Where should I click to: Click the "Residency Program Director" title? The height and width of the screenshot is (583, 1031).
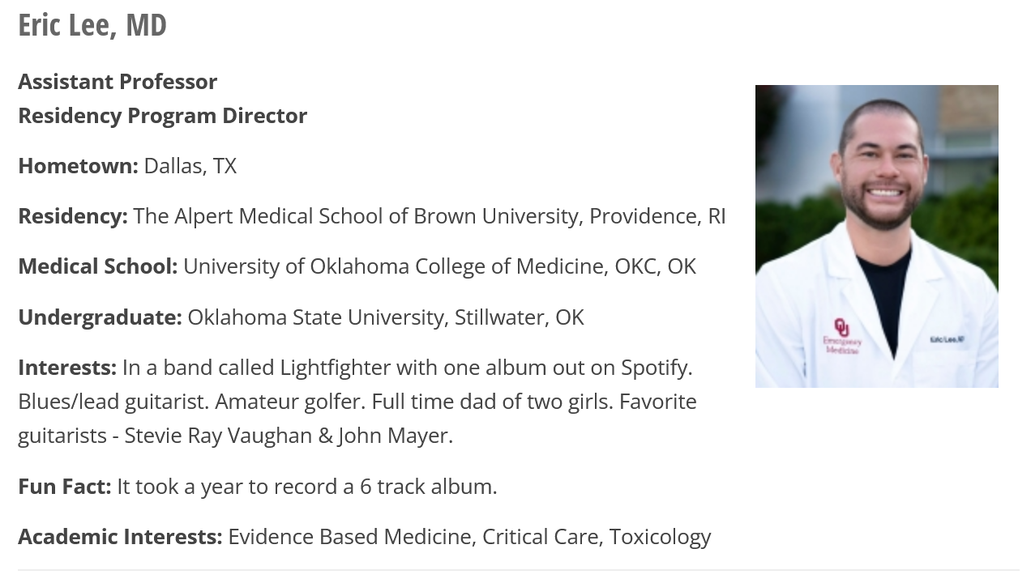click(162, 116)
